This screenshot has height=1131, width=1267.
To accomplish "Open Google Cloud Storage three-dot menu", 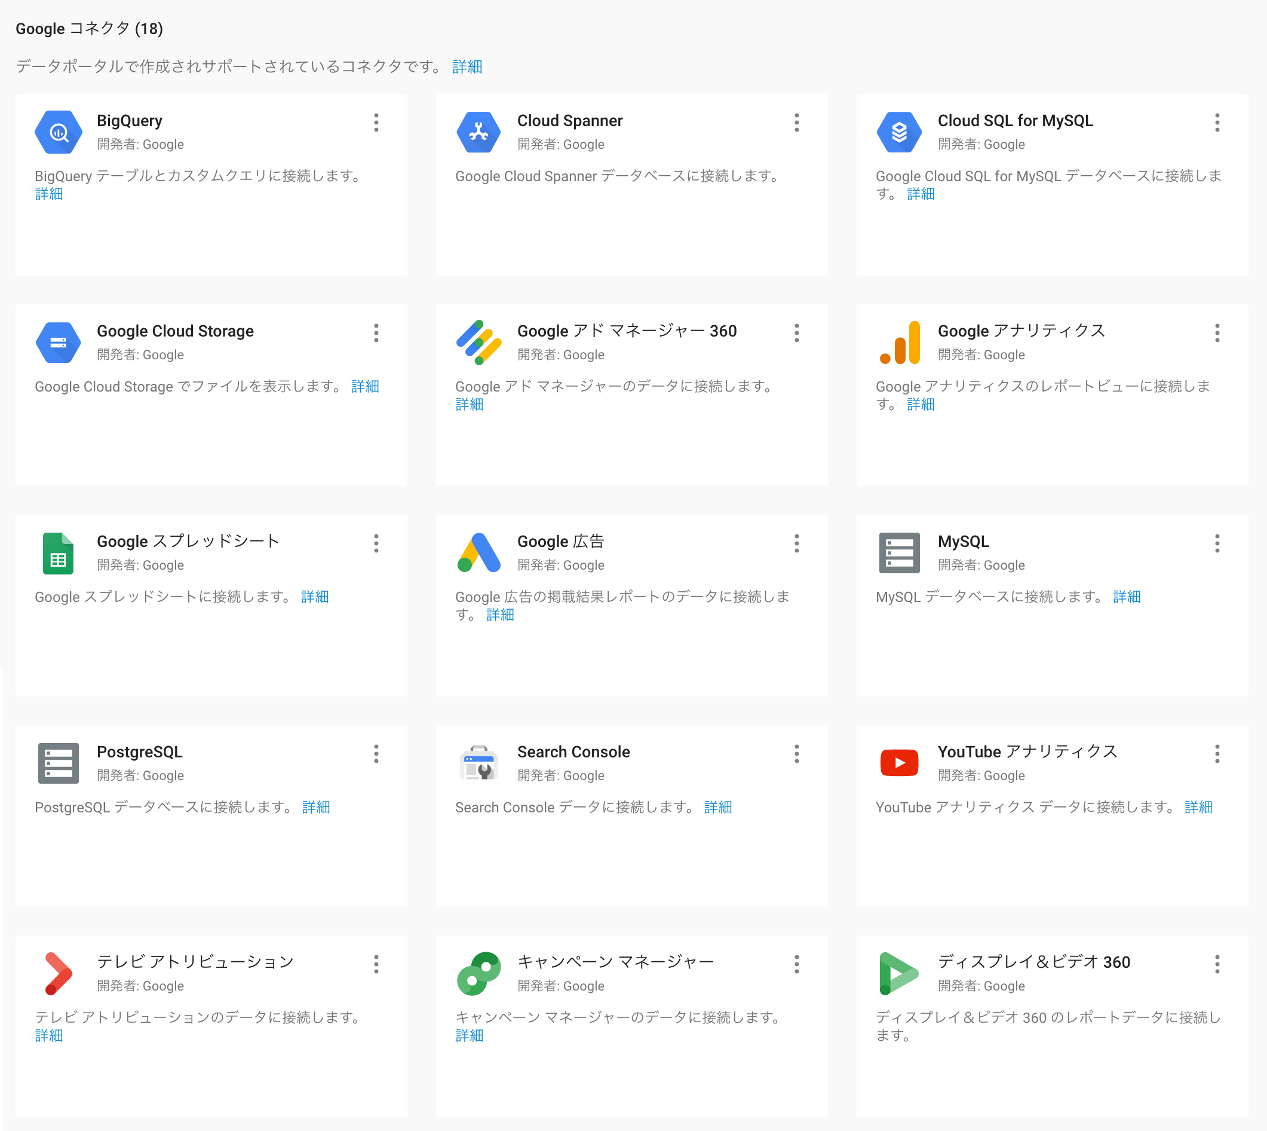I will click(376, 333).
